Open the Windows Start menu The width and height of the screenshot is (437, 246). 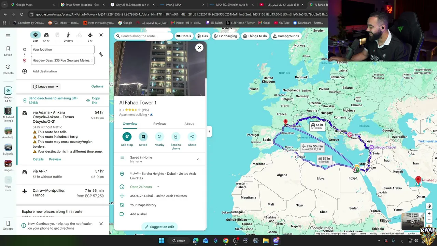click(161, 241)
